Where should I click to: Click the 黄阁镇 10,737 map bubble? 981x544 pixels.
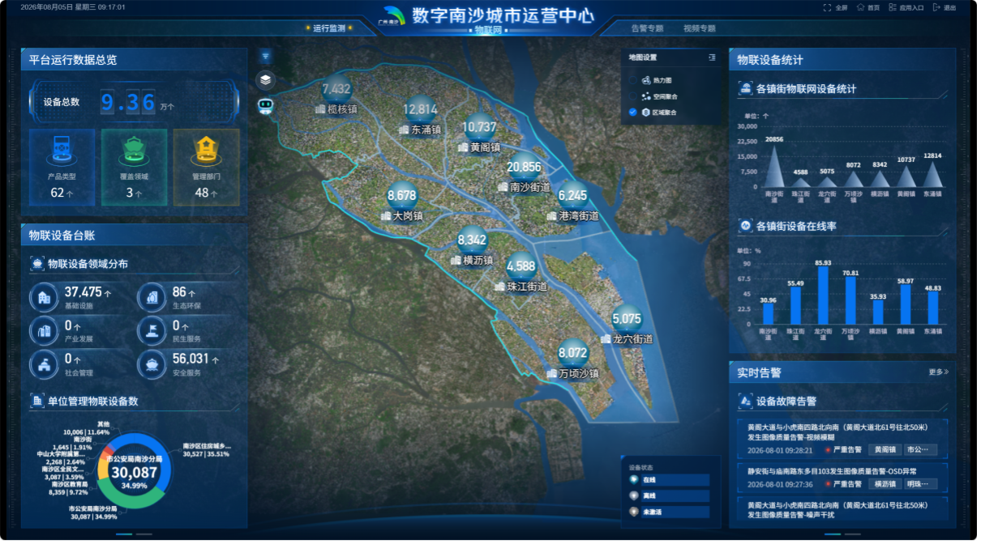479,128
